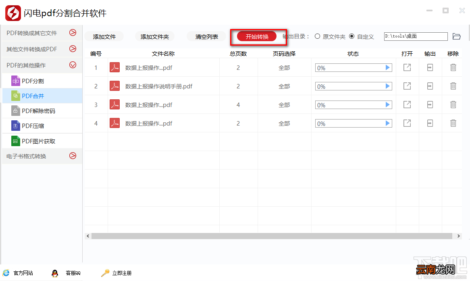Remove row 1 with its trash icon
Viewport: 470px width, 281px height.
[453, 67]
